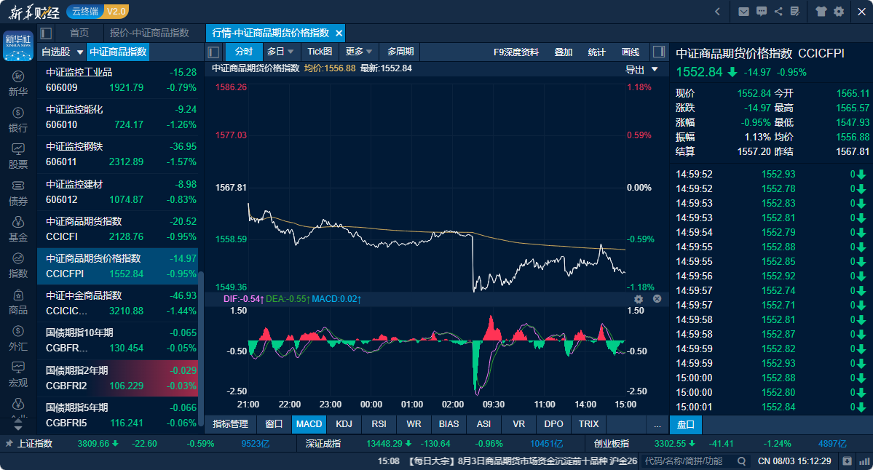
Task: Click the 画线 drawing button
Action: (x=631, y=52)
